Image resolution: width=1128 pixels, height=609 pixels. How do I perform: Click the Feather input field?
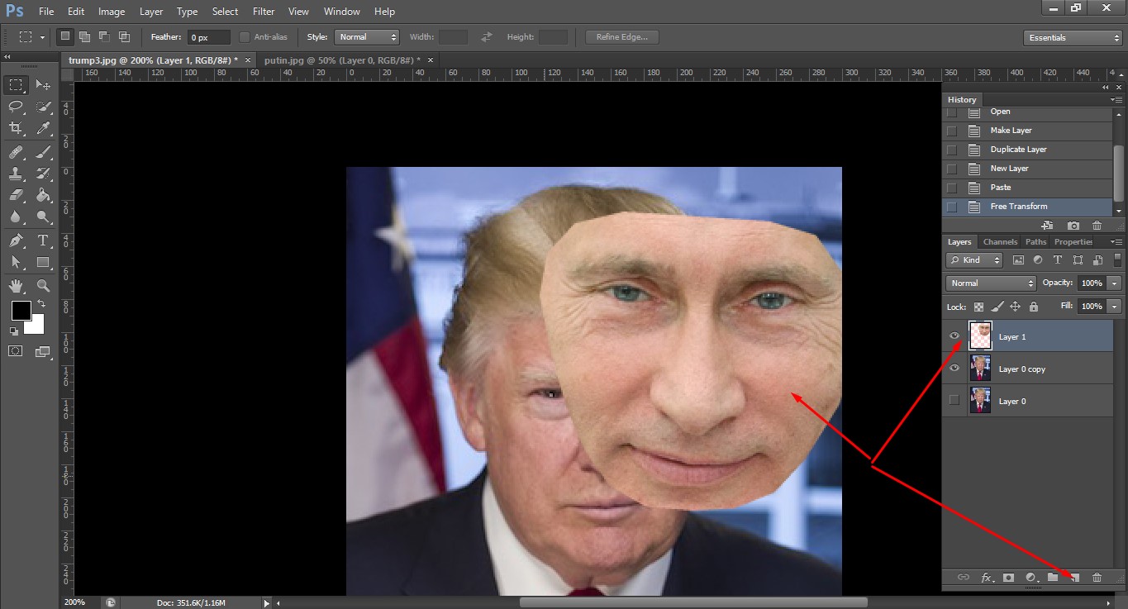(x=208, y=38)
